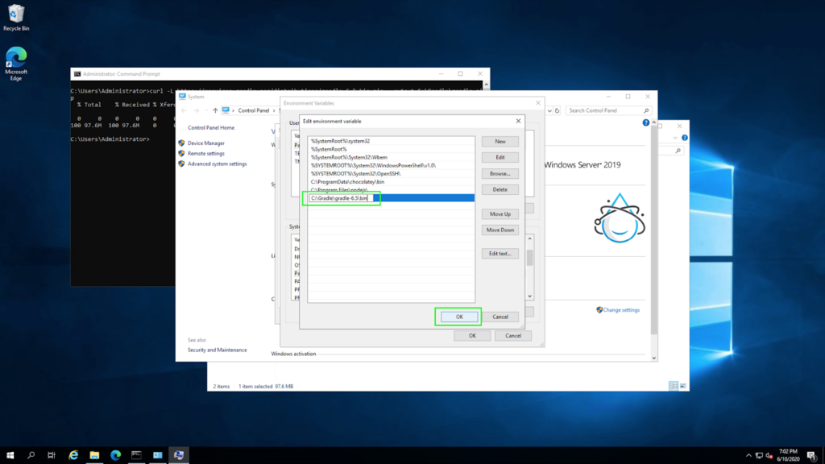This screenshot has width=825, height=464.
Task: Click the Search Control Panel field
Action: pos(604,110)
